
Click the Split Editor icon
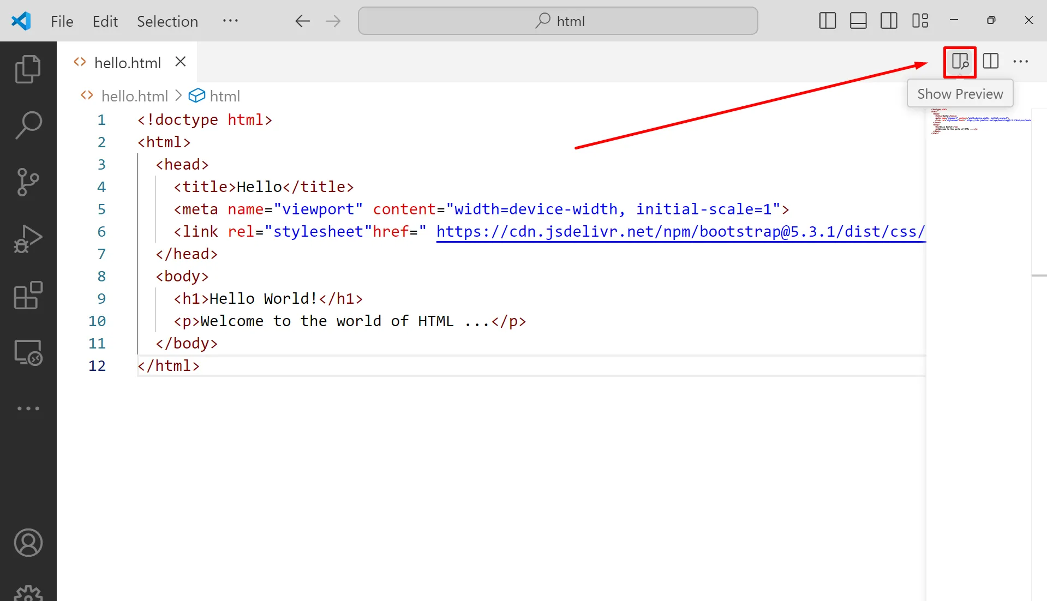990,62
